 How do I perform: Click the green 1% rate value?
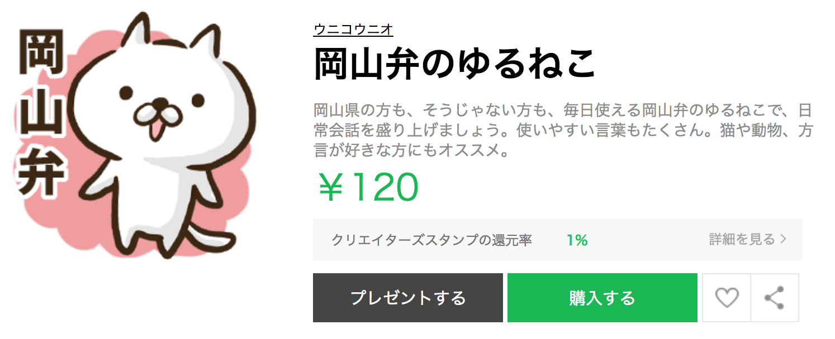(x=577, y=240)
